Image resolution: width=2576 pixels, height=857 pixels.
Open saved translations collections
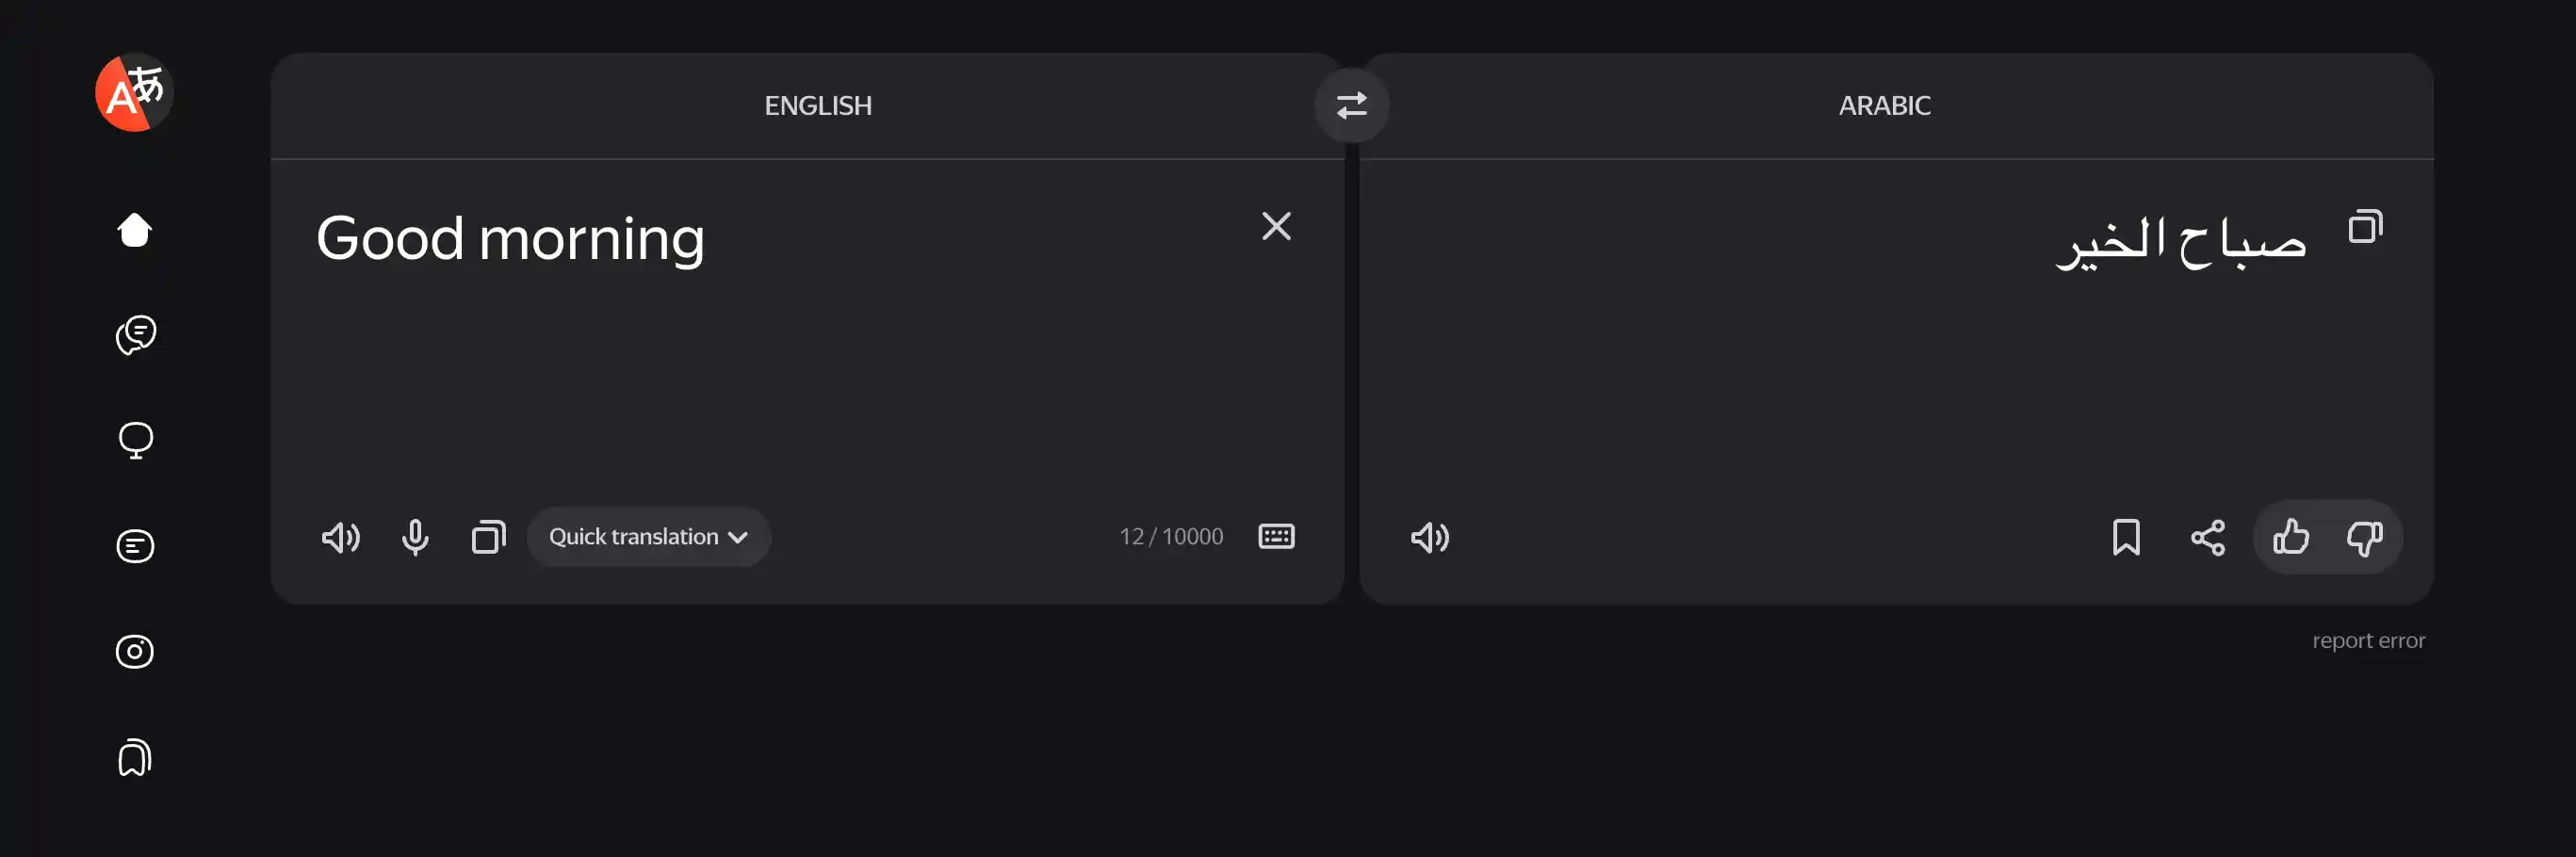(x=134, y=757)
